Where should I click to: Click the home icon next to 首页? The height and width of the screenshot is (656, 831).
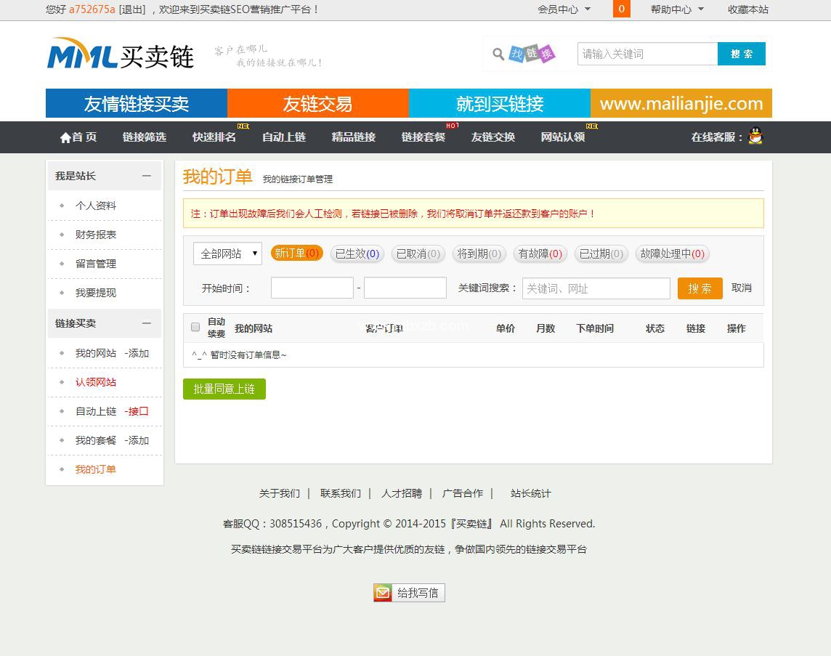[65, 137]
